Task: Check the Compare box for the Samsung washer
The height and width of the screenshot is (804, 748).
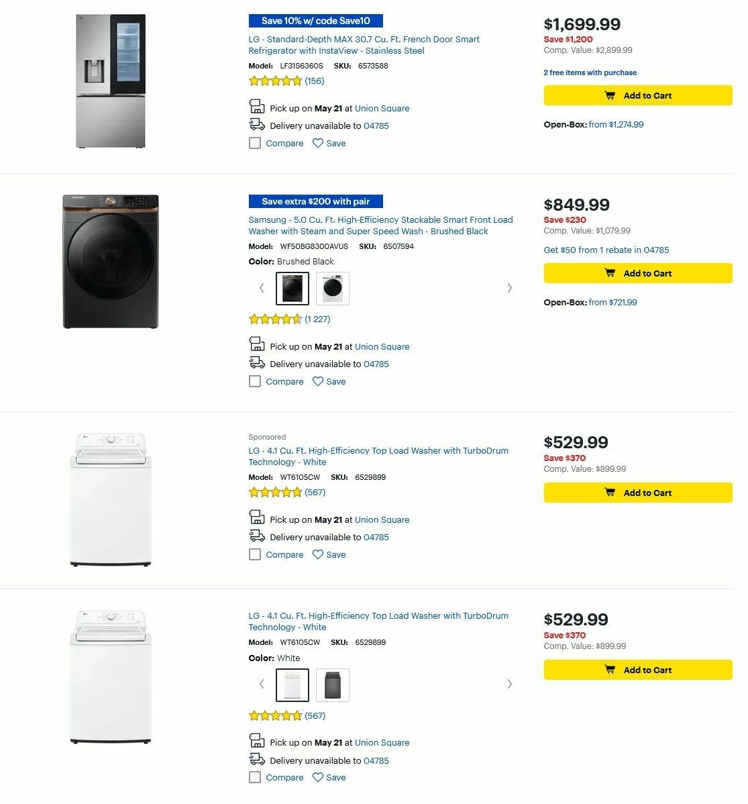Action: [x=255, y=381]
